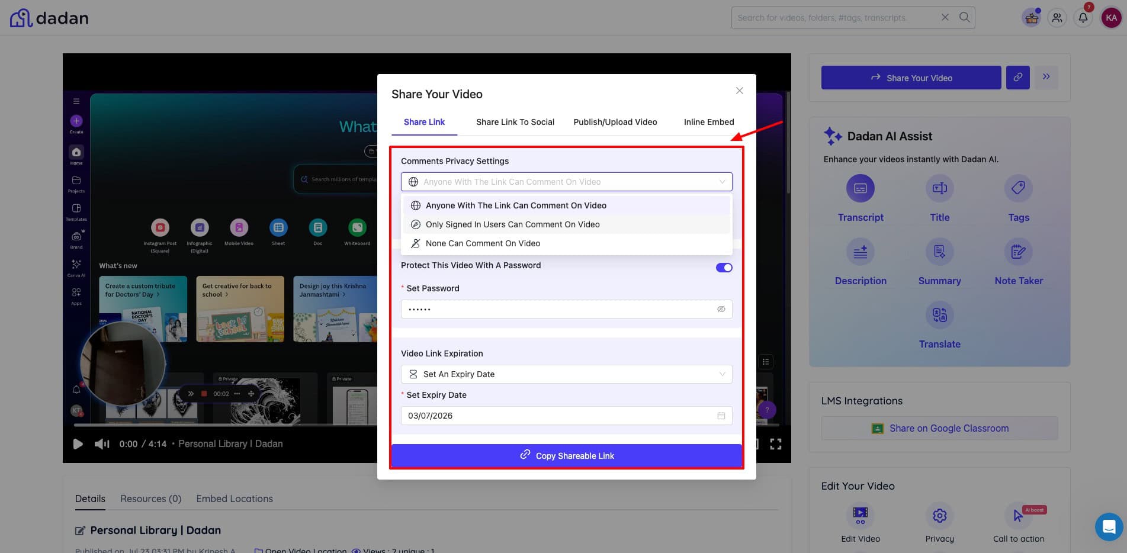The height and width of the screenshot is (553, 1127).
Task: Select the Summary AI assist icon
Action: (939, 252)
